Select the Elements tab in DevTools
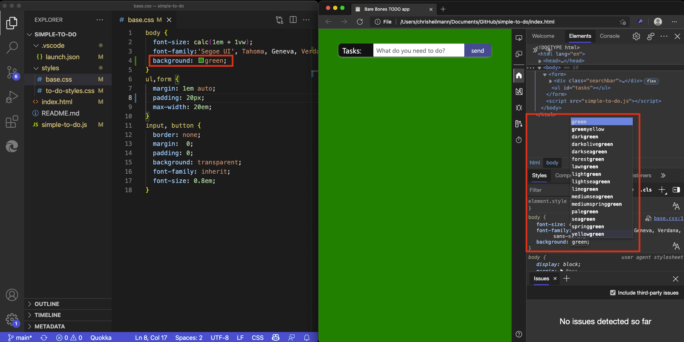 (580, 36)
